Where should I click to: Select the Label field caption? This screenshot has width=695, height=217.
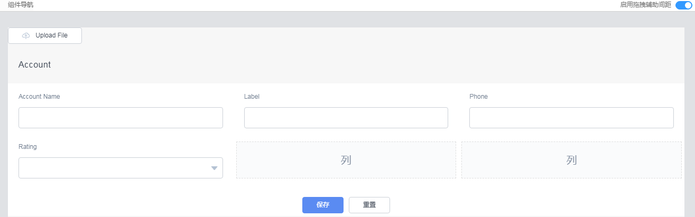pyautogui.click(x=252, y=97)
